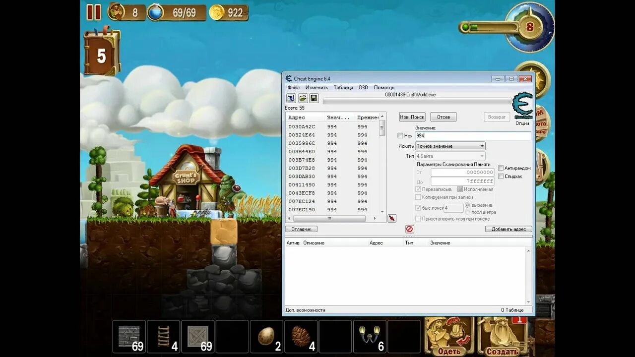Image resolution: width=635 pixels, height=357 pixels.
Task: Open the Отладчик memory view
Action: 301,229
